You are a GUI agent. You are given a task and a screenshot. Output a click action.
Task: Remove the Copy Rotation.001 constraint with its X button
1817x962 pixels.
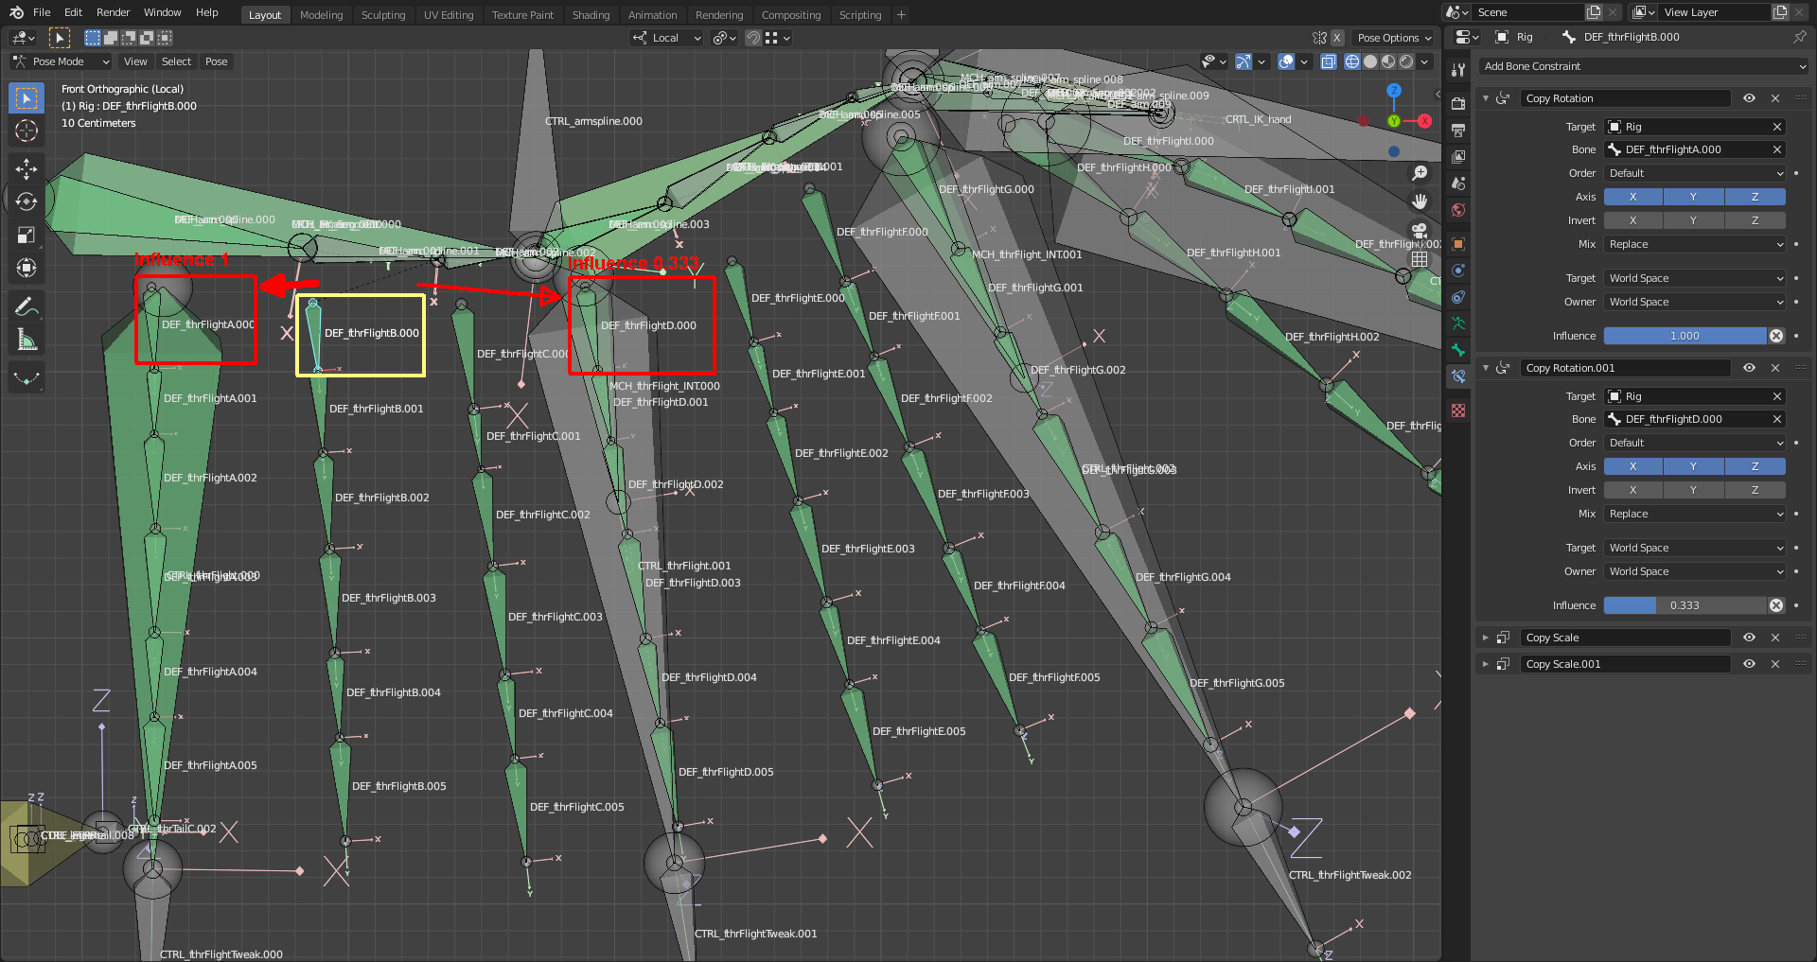click(1775, 368)
